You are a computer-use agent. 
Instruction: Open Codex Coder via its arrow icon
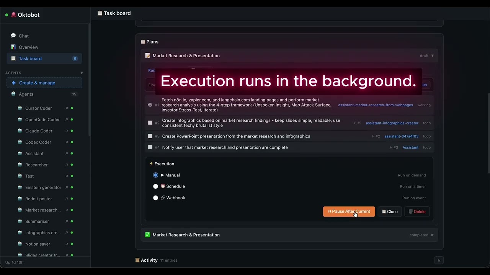67,142
